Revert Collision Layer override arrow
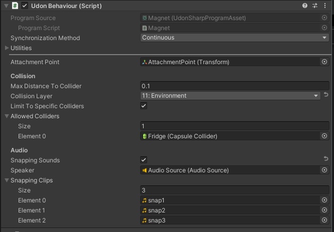Image resolution: width=334 pixels, height=232 pixels. pyautogui.click(x=326, y=95)
